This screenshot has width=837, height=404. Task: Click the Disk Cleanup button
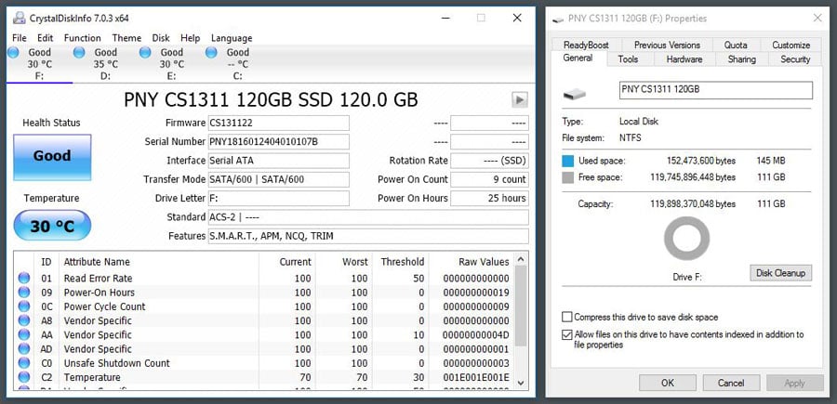coord(780,273)
